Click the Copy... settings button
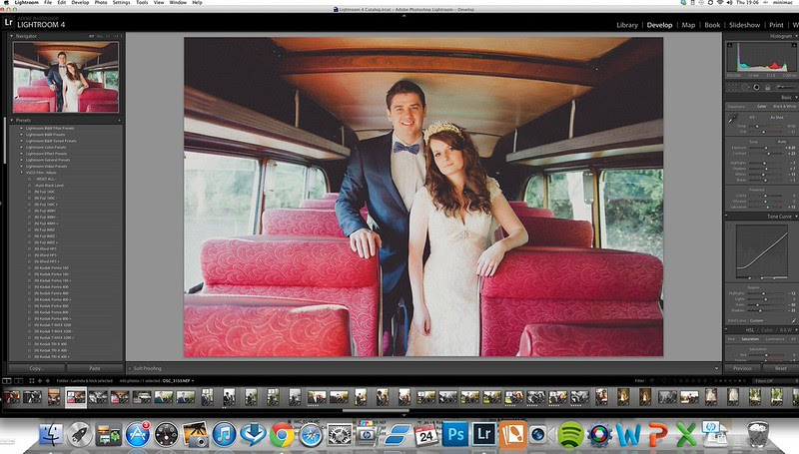The image size is (799, 454). [x=37, y=368]
